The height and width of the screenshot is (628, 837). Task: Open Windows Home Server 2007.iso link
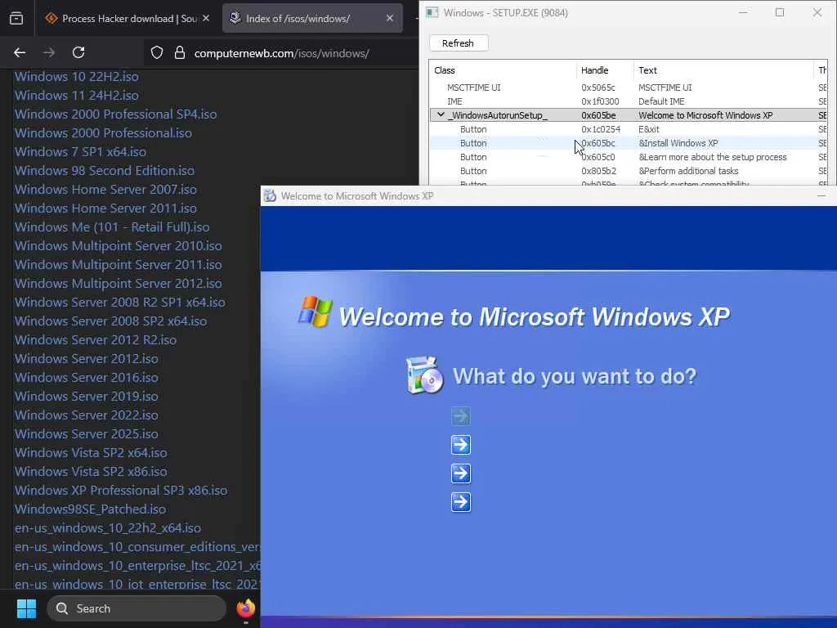pyautogui.click(x=105, y=190)
